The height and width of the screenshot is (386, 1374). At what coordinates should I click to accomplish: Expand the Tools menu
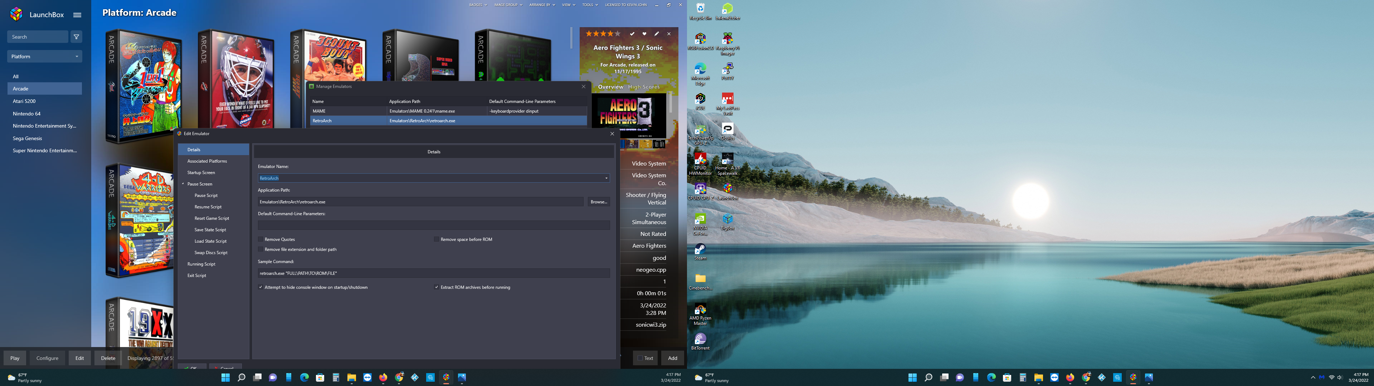(590, 5)
